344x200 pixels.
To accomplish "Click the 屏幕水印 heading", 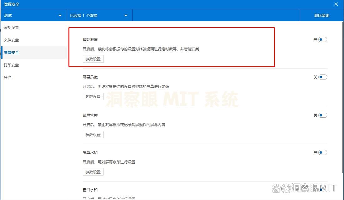I will click(x=90, y=153).
